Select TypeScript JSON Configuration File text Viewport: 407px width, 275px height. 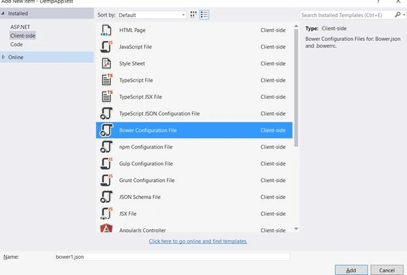(159, 114)
